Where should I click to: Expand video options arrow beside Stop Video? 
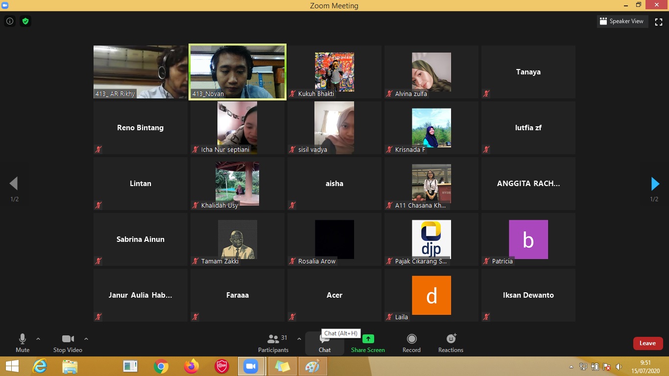coord(86,339)
